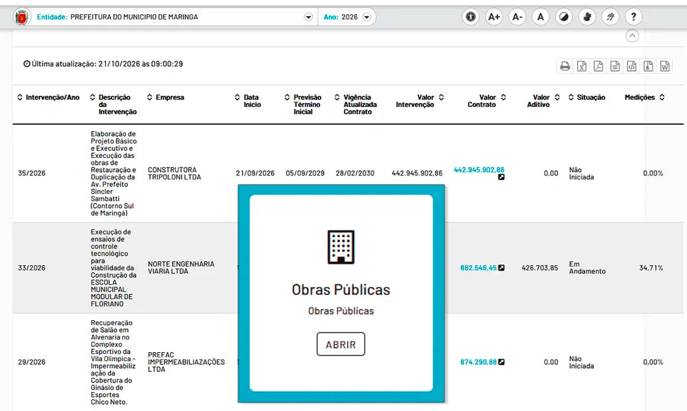Sort by Medições column
The width and height of the screenshot is (687, 411).
645,98
